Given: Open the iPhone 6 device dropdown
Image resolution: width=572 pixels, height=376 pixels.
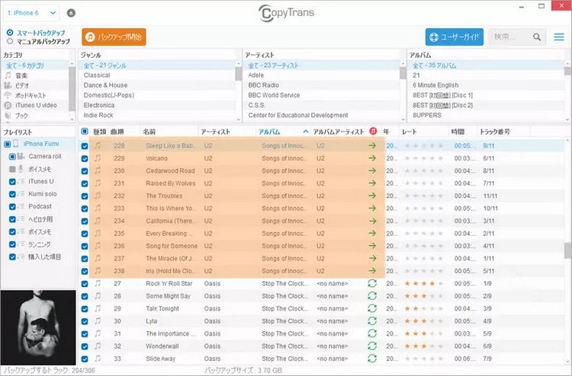Looking at the screenshot, I should [x=31, y=13].
